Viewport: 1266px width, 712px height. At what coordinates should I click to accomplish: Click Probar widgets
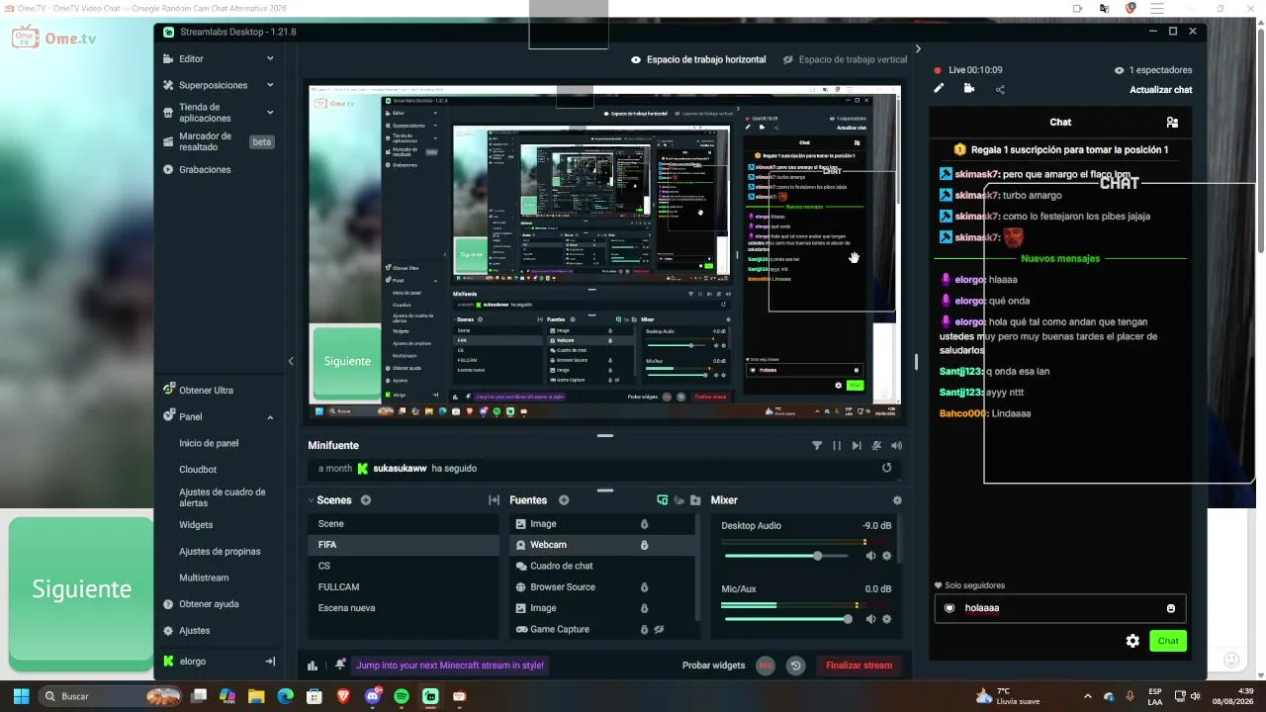(713, 666)
